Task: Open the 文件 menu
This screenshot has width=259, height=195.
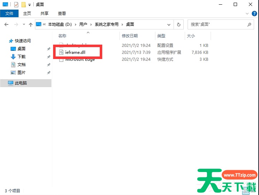Action: (x=9, y=13)
